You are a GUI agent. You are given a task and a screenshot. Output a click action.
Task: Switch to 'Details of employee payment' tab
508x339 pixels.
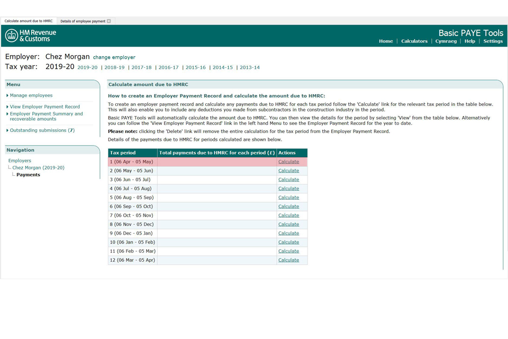[x=83, y=21]
